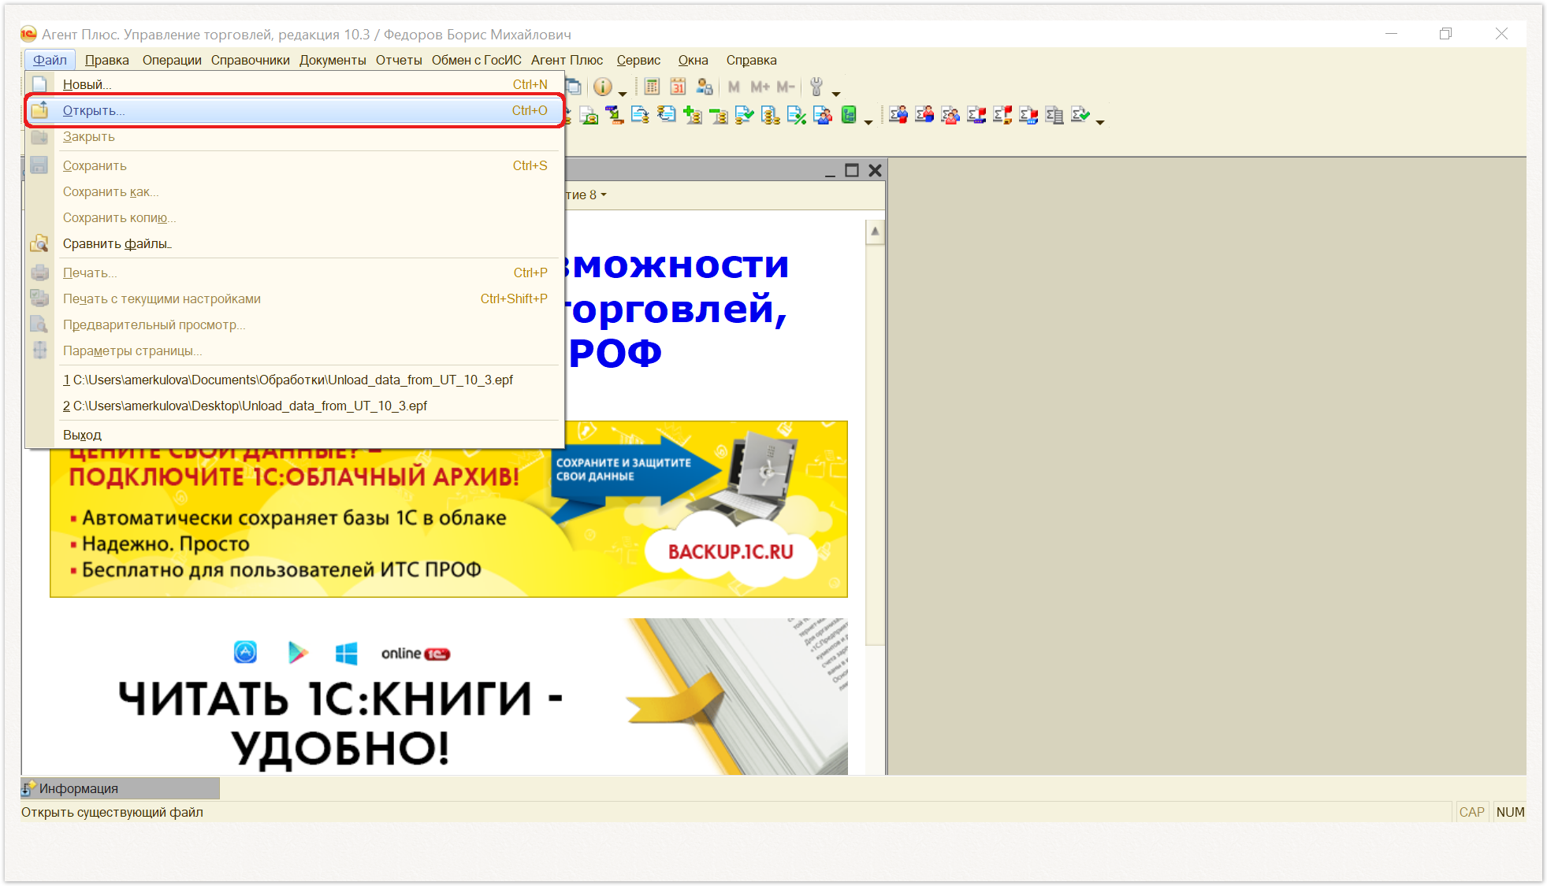Viewport: 1547px width, 886px height.
Task: Click the 1C application icon in title bar
Action: [28, 34]
